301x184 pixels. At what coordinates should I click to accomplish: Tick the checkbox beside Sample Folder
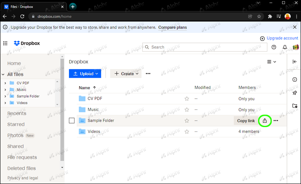72,121
